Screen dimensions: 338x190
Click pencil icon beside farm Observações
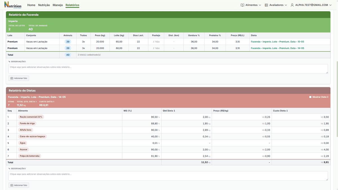(x=9, y=61)
